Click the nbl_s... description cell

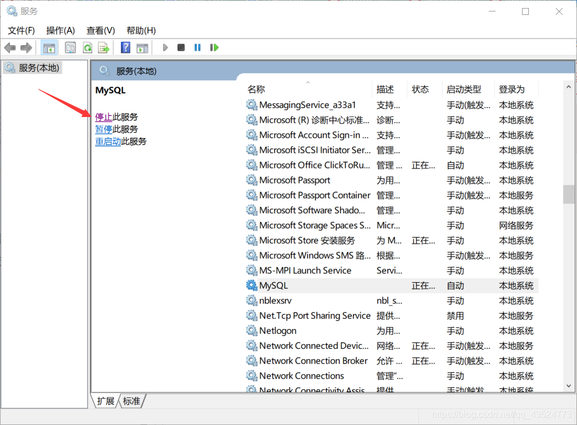(389, 301)
